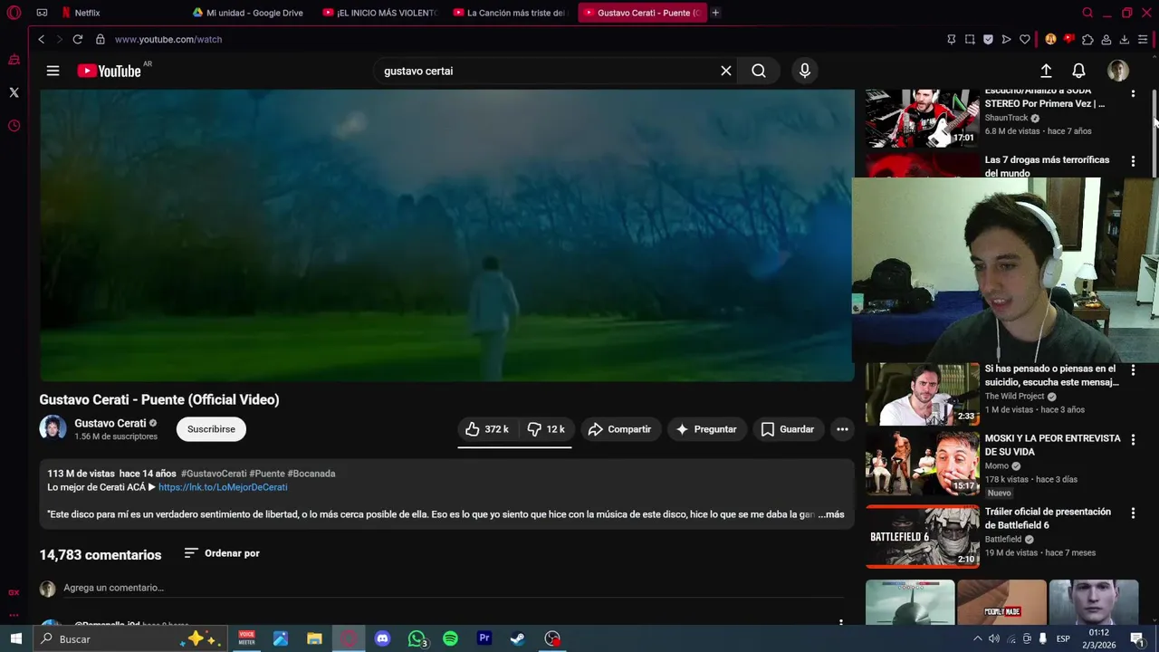Save the video with the Guardar button
This screenshot has width=1159, height=652.
(788, 429)
